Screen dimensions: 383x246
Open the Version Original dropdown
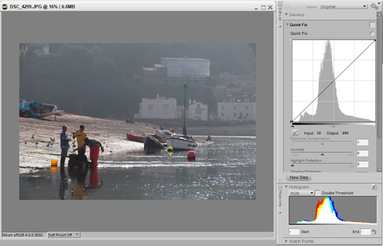343,6
